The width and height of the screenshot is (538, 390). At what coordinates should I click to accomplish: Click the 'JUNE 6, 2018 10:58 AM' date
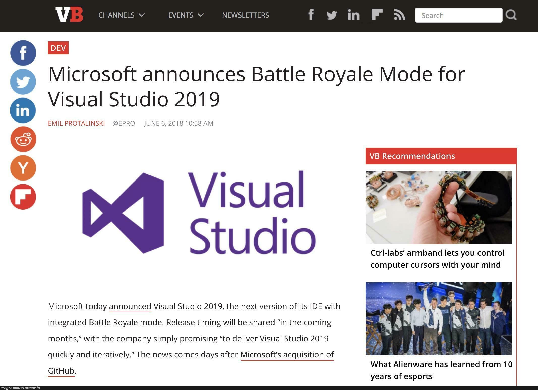(x=179, y=123)
